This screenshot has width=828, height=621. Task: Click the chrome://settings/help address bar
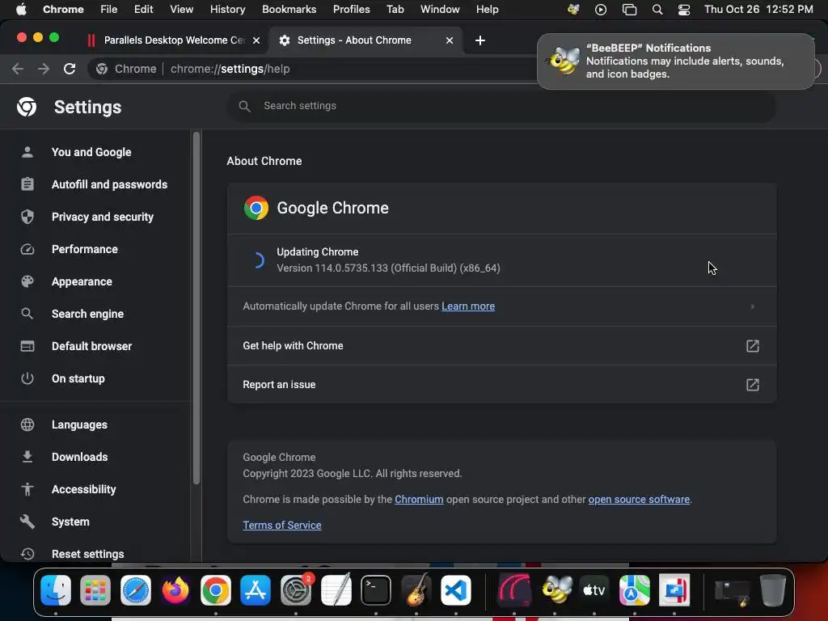pyautogui.click(x=311, y=70)
